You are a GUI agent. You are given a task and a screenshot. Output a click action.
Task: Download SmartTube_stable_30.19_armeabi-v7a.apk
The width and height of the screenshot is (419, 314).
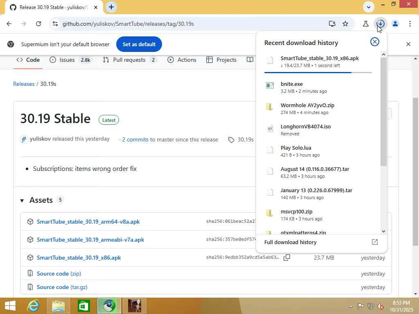tap(90, 240)
